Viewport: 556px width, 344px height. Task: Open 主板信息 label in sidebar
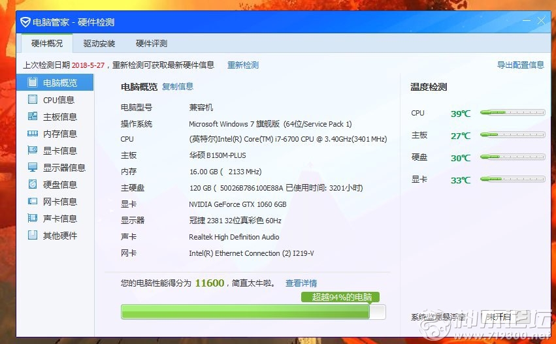click(60, 117)
